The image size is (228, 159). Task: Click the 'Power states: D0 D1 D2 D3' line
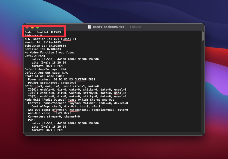click(x=62, y=79)
